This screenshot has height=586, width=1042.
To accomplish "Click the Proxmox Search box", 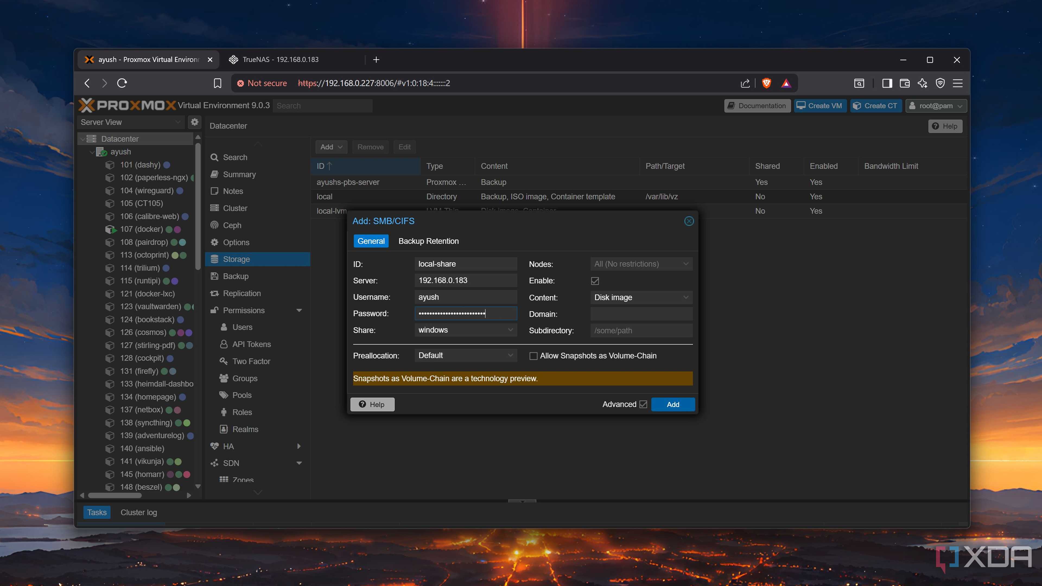I will (322, 106).
